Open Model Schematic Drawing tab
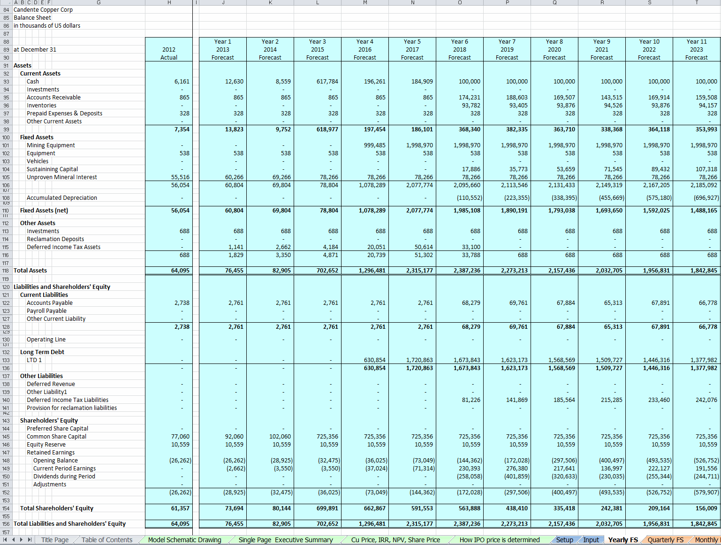Screen dimensions: 721x545 pos(184,540)
